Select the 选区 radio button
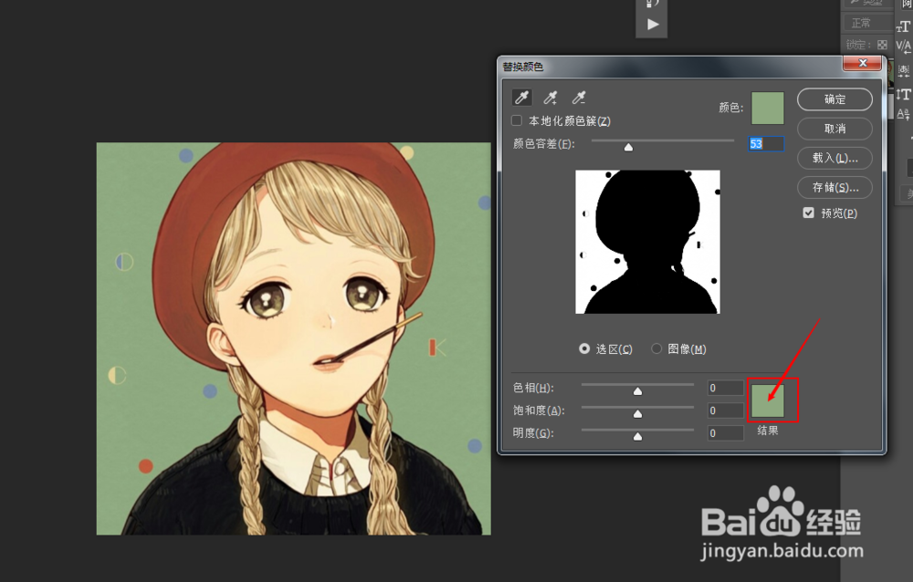Screen dimensions: 913x582 coord(584,348)
